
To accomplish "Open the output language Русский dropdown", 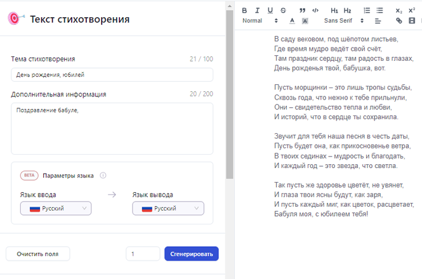I will [168, 208].
